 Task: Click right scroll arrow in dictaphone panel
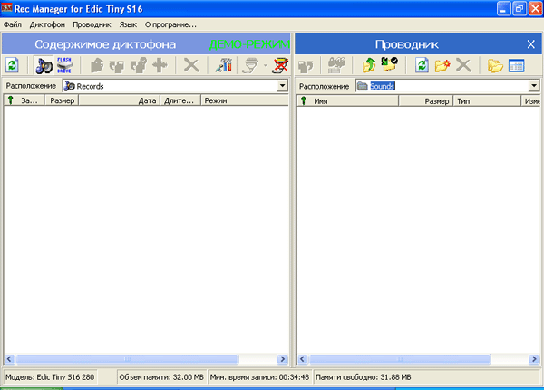[x=283, y=359]
